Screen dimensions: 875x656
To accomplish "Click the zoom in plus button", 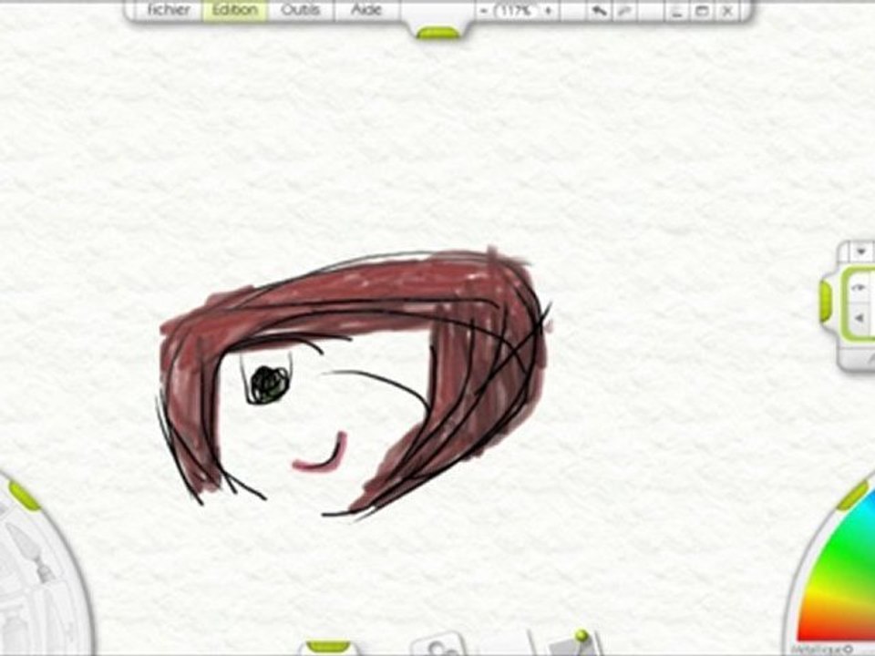I will [548, 11].
